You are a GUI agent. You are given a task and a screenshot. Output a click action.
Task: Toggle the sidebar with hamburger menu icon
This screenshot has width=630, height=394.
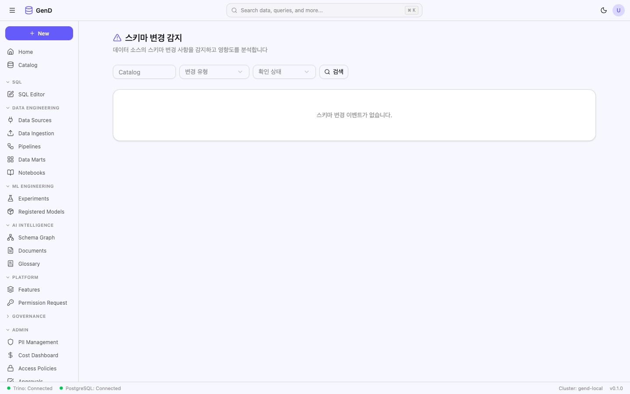pos(12,11)
